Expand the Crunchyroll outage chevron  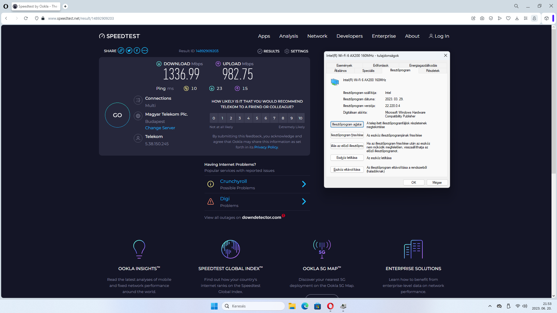(x=304, y=184)
